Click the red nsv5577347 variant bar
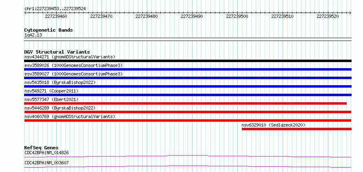Image resolution: width=363 pixels, height=172 pixels. click(x=186, y=103)
